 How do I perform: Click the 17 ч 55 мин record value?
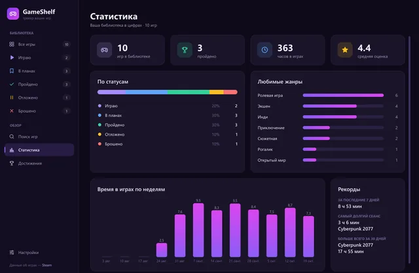(351, 251)
